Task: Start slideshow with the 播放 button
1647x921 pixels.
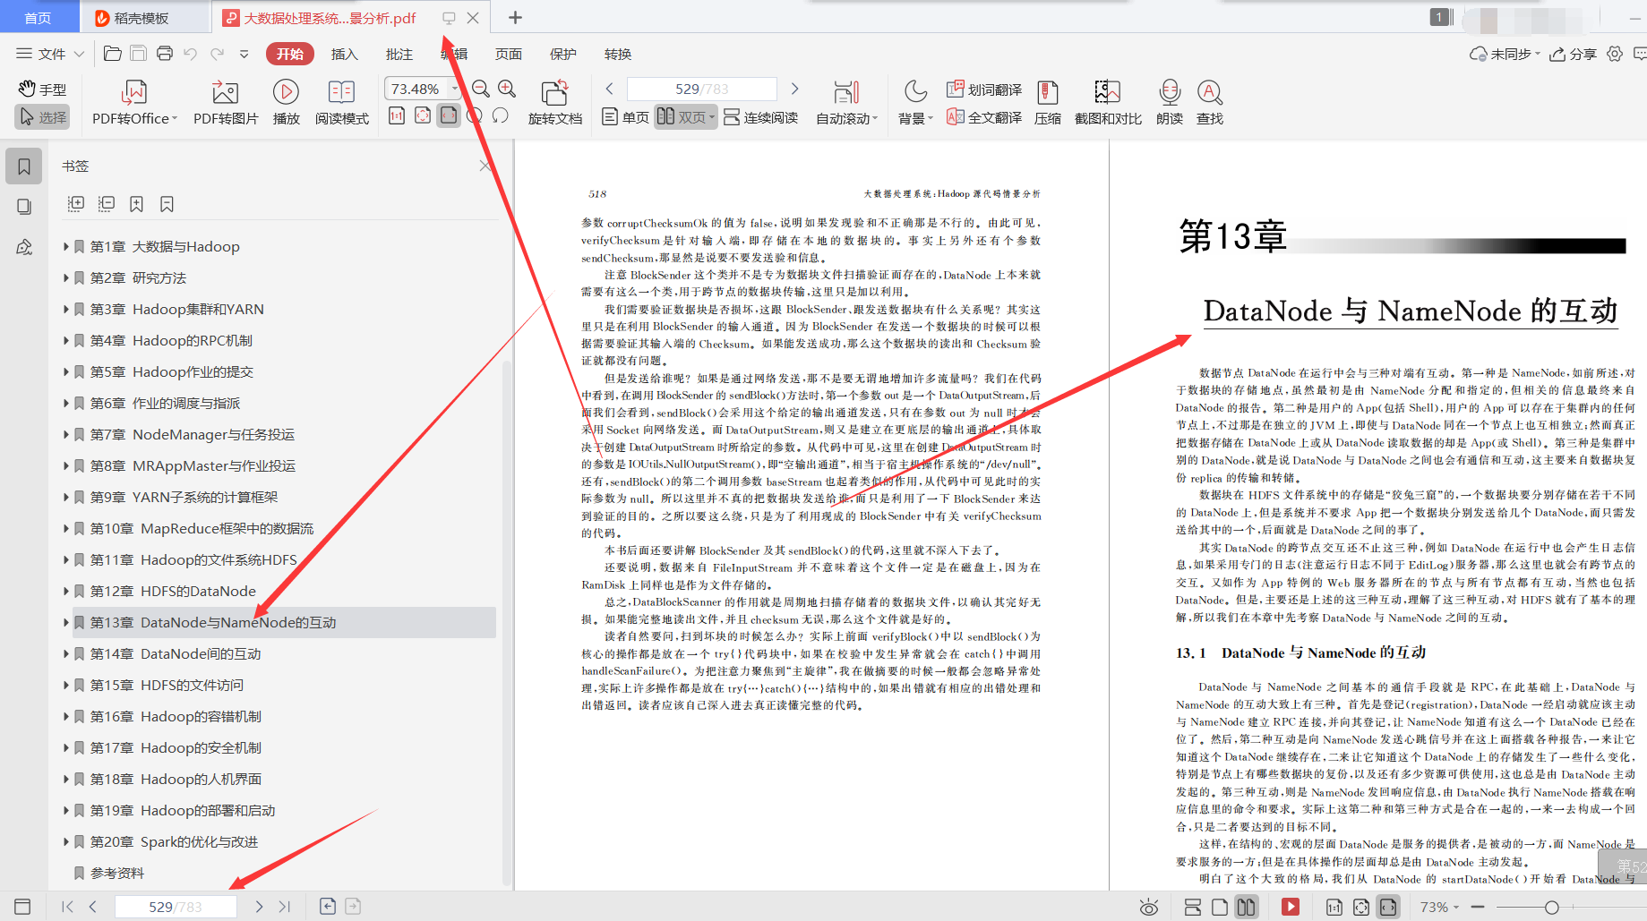Action: tap(286, 103)
